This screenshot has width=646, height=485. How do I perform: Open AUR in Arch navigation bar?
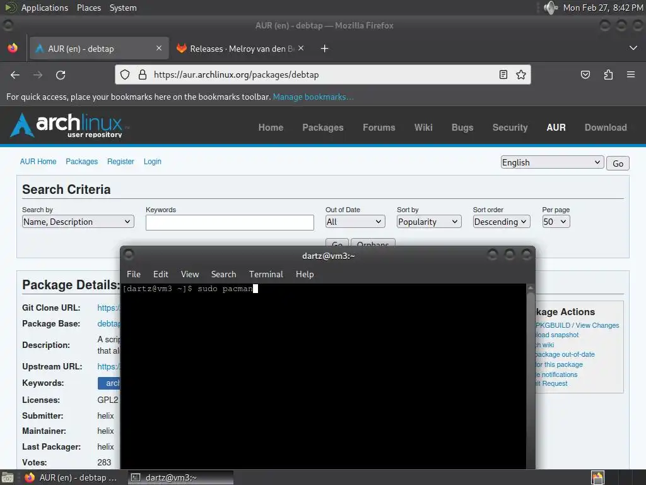[556, 128]
